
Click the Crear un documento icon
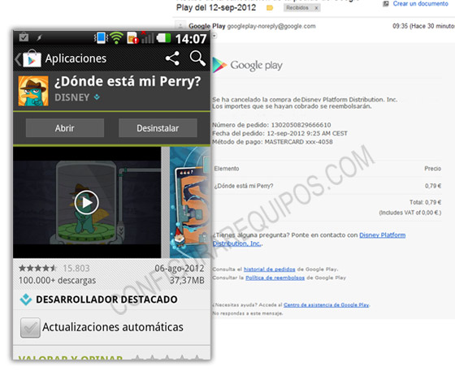tap(386, 4)
